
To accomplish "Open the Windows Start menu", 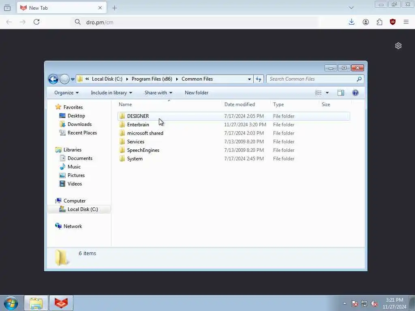I will (x=11, y=303).
